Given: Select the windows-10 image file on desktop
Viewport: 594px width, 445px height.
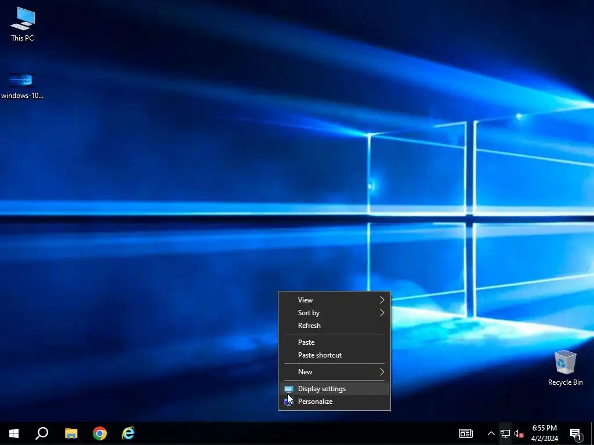Looking at the screenshot, I should coord(22,86).
